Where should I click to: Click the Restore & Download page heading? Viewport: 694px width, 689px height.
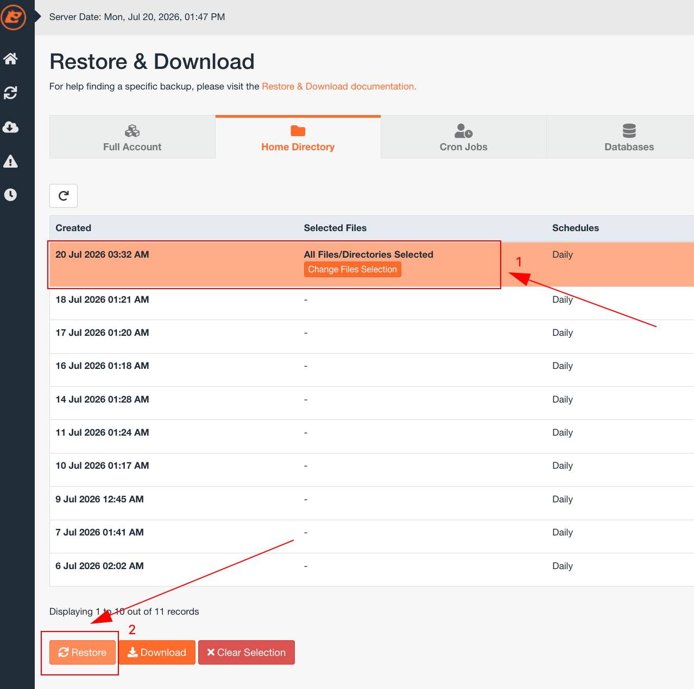152,61
